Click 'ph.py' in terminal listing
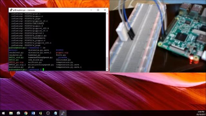 coord(31,67)
